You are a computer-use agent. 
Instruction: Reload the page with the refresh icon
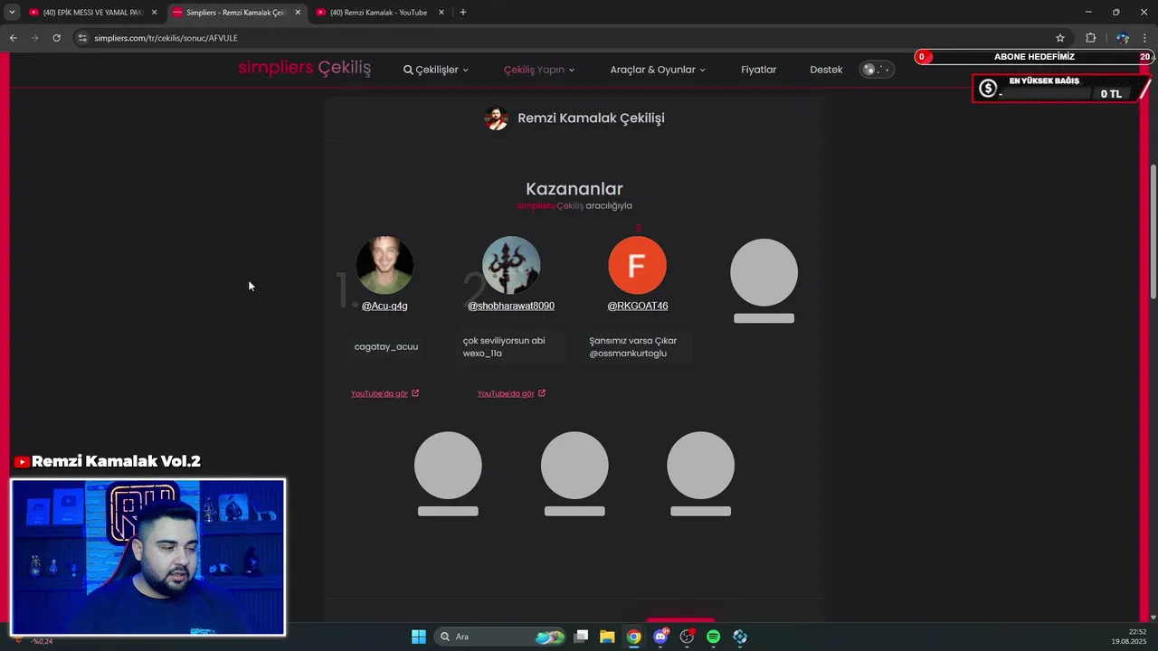(56, 38)
